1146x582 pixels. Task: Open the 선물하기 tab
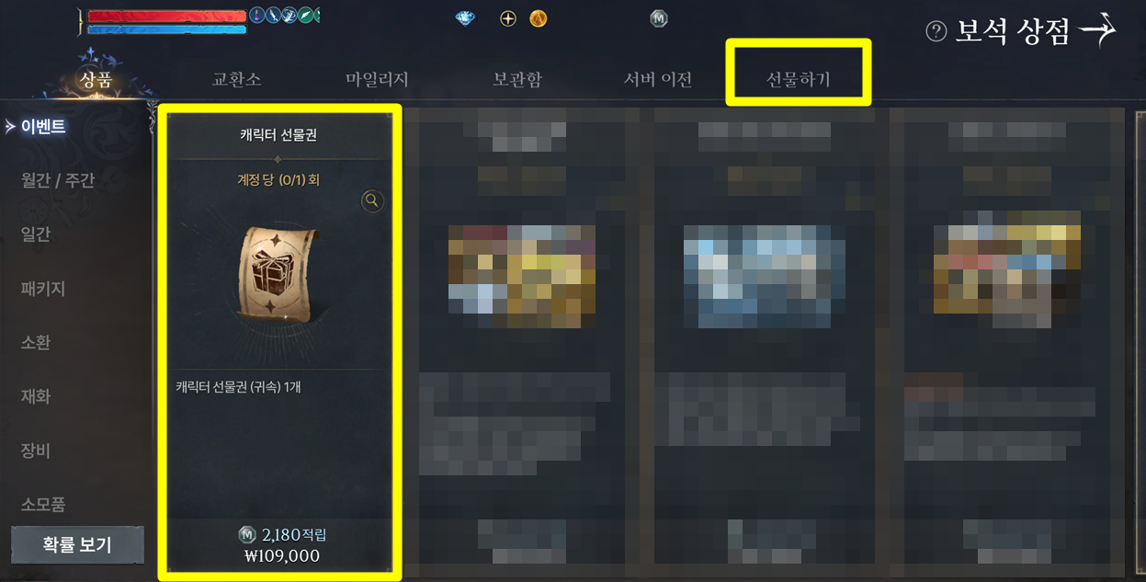(x=799, y=79)
